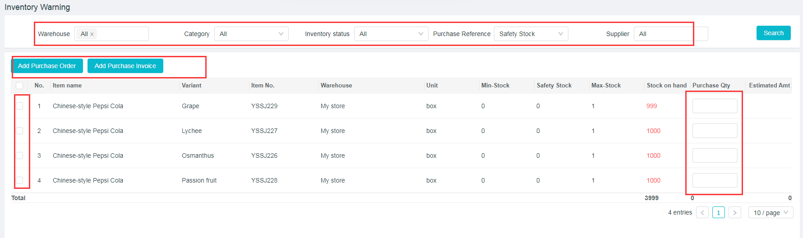Expand the Inventory status dropdown
Viewport: 803px width, 238px height.
pos(391,34)
